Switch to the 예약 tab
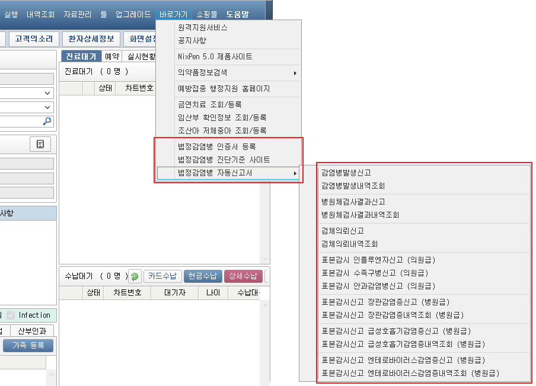Image resolution: width=536 pixels, height=386 pixels. coord(112,56)
